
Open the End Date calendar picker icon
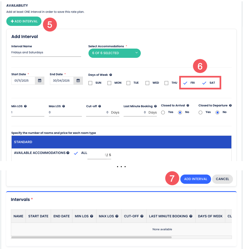78,81
